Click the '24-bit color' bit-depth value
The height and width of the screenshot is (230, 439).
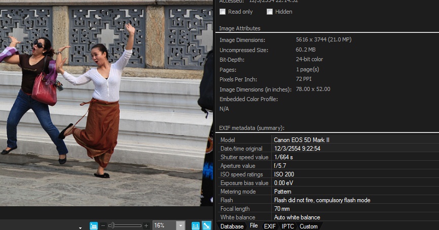pos(309,60)
